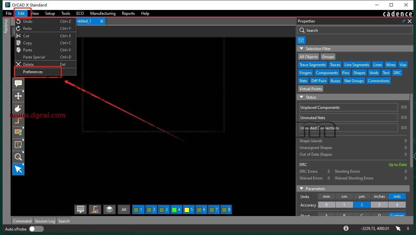Screen dimensions: 416x235
Task: Click the filter sliders icon in Properties
Action: 301,40
